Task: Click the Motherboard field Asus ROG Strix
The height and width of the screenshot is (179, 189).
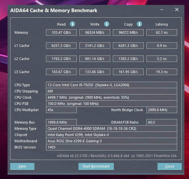Action: point(112,141)
